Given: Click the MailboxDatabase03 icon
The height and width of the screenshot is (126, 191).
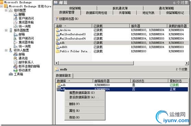Looking at the screenshot, I should 58,34.
